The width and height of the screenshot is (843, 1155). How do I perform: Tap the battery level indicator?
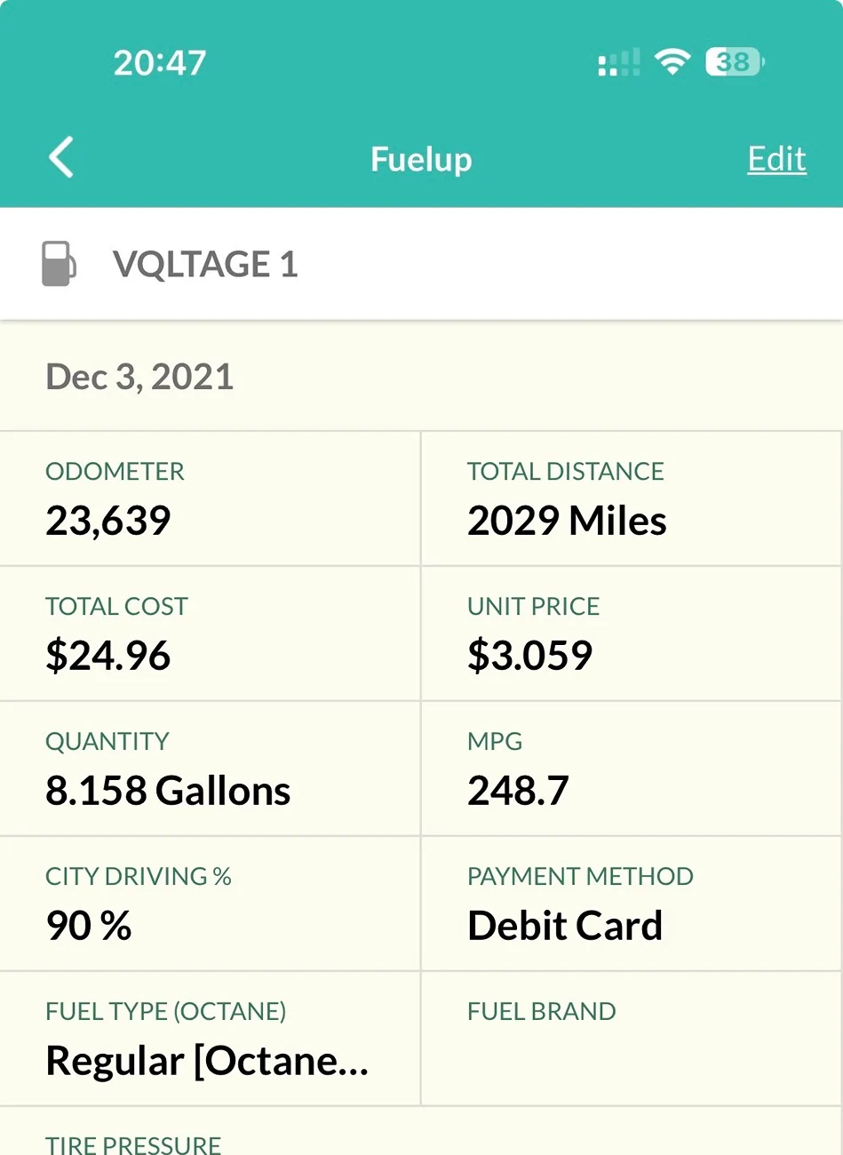735,62
